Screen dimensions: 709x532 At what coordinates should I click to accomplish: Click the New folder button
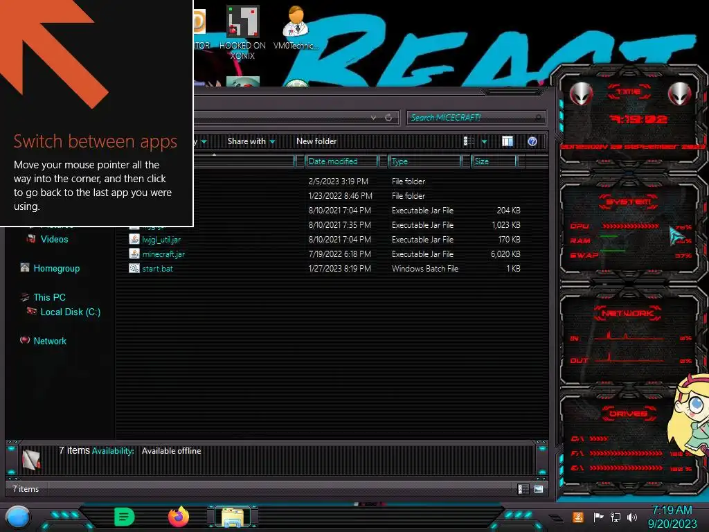316,141
